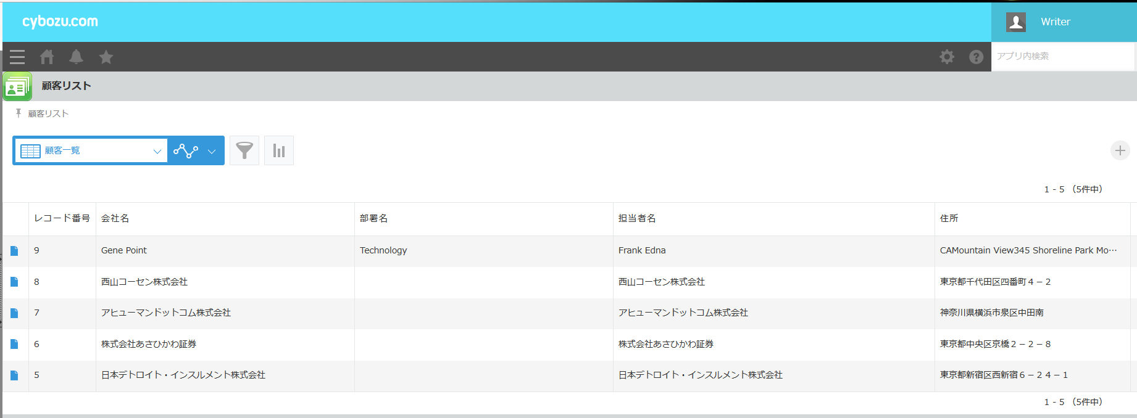Sort by レコード番号 column header

click(62, 219)
